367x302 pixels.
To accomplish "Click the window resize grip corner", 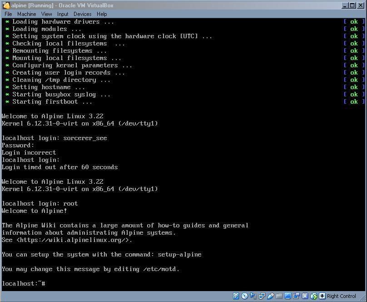I will [363, 298].
